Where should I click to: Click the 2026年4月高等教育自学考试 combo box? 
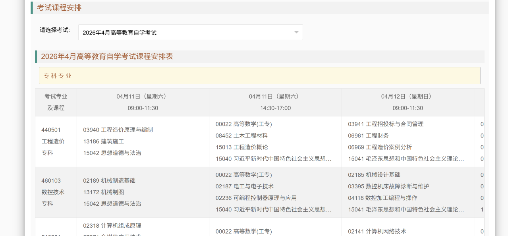coord(187,33)
